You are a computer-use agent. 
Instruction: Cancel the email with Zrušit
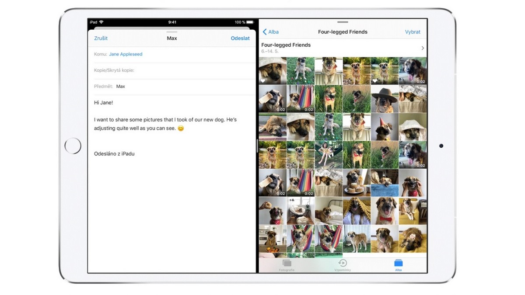(101, 38)
